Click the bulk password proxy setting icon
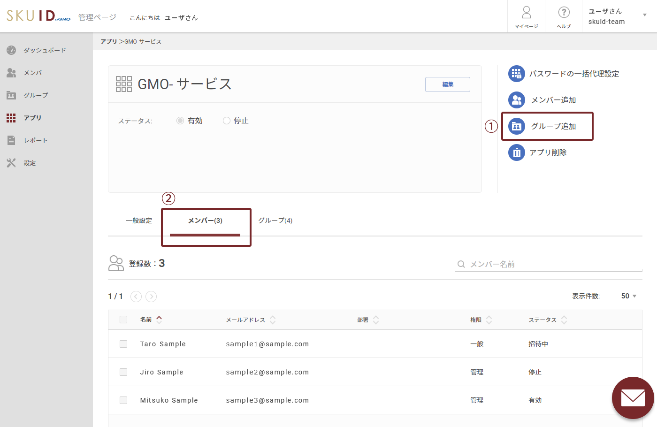 pyautogui.click(x=517, y=74)
